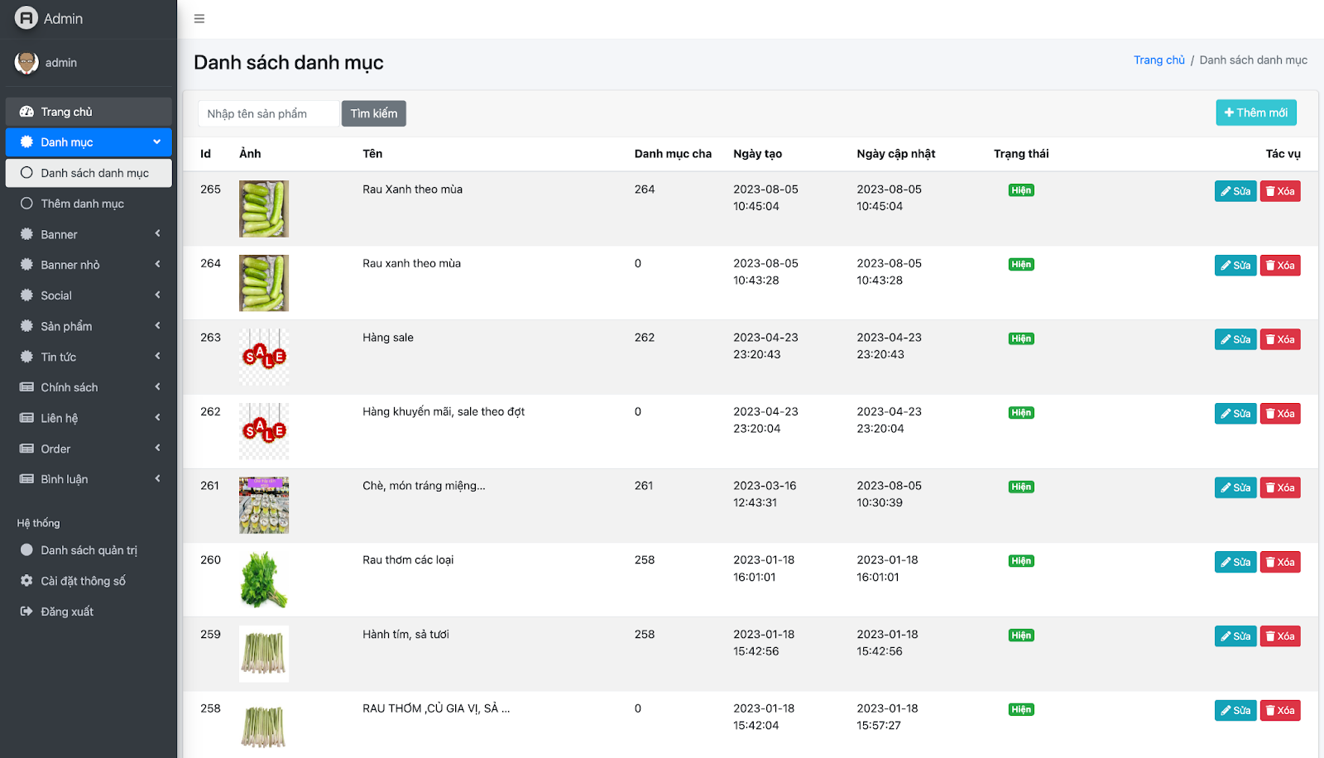The width and height of the screenshot is (1324, 758).
Task: Expand the Tin tức submenu arrow
Action: [x=157, y=357]
